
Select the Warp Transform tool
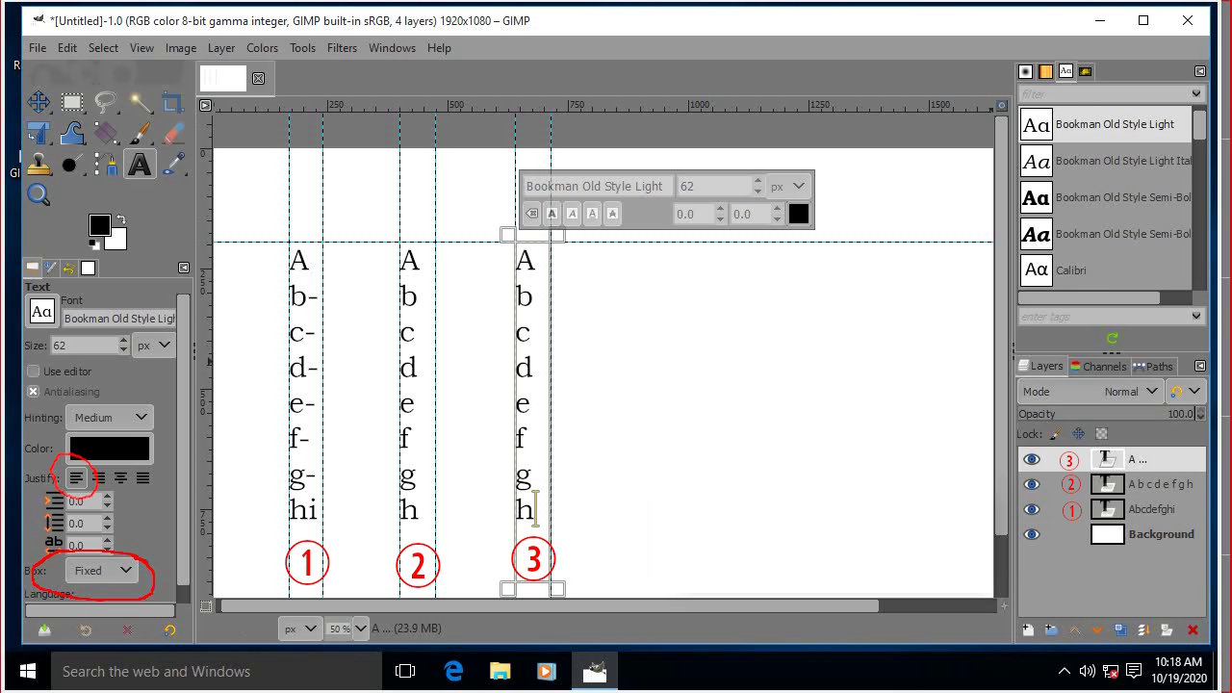point(72,133)
